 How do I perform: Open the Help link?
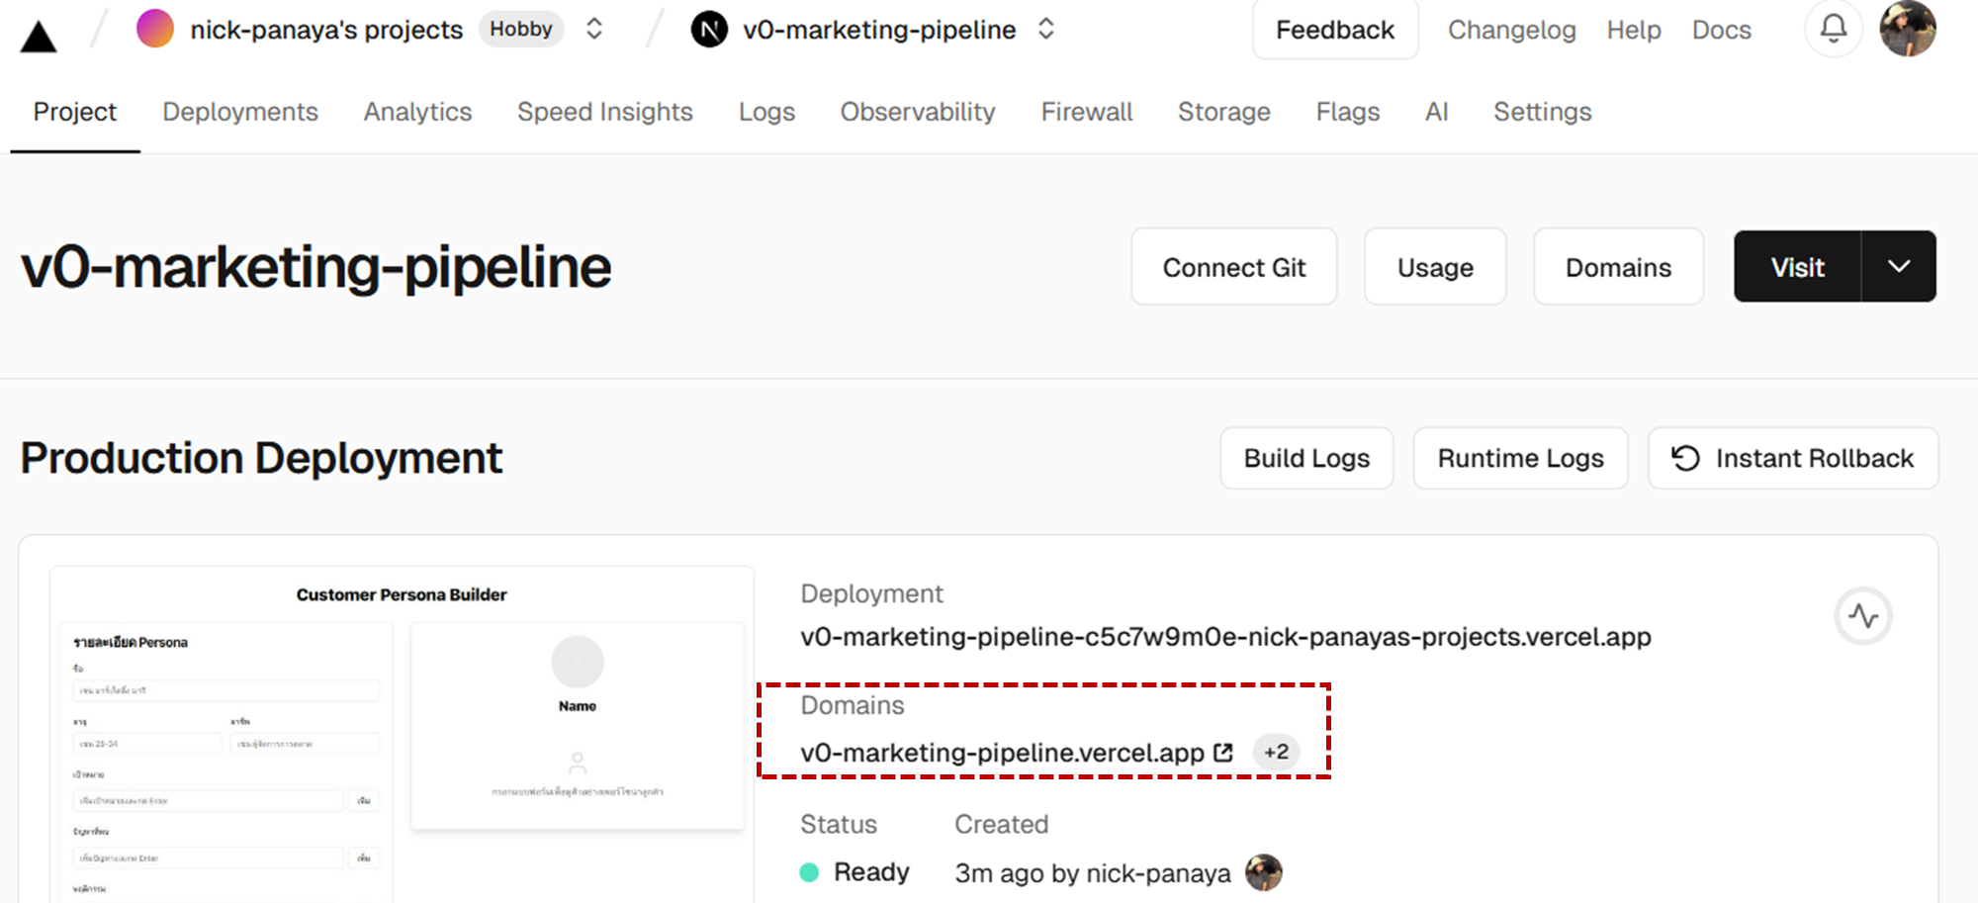pos(1634,30)
